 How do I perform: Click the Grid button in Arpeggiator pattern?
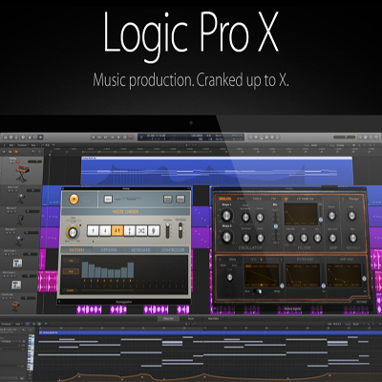pyautogui.click(x=71, y=271)
